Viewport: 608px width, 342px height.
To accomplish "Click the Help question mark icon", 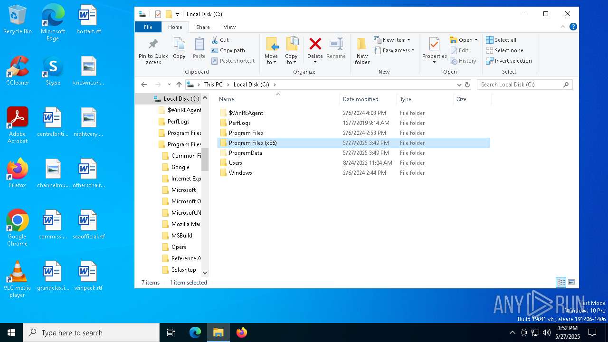I will [x=573, y=27].
